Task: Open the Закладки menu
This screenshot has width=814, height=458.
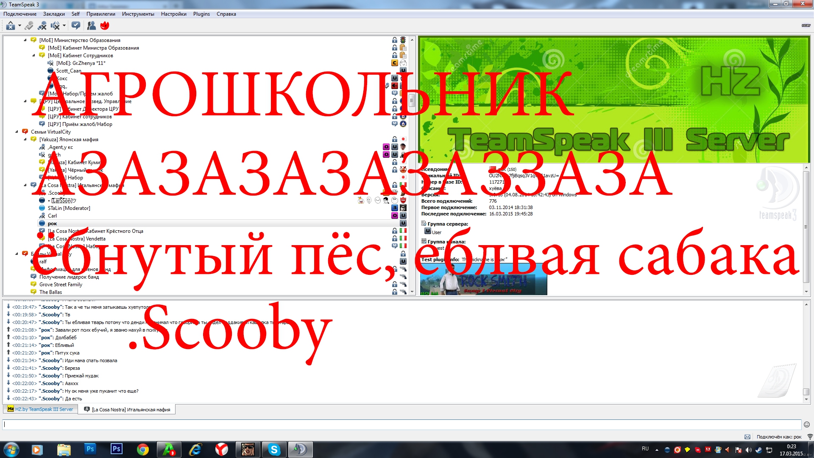Action: (54, 14)
